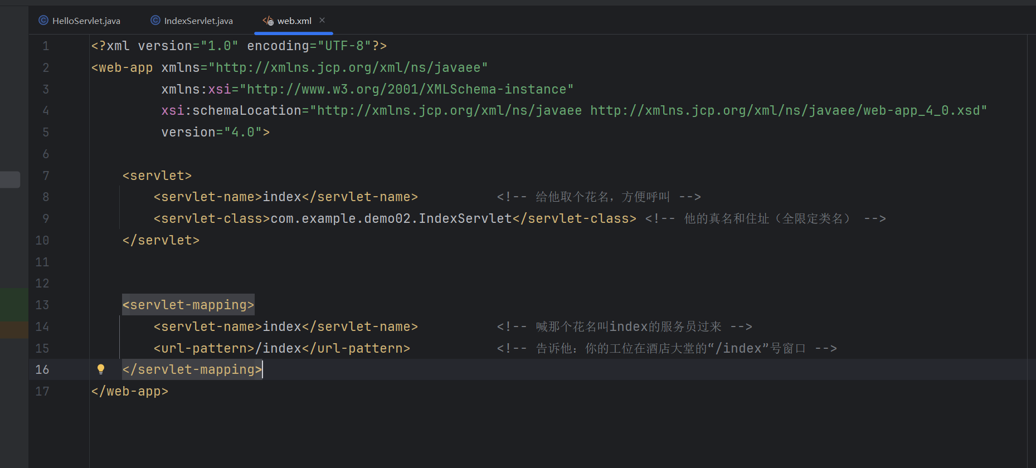The image size is (1036, 468).
Task: Click the IndexServlet.java class icon
Action: coord(155,21)
